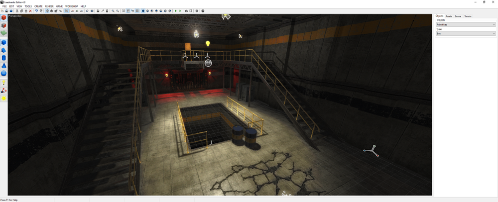Screen dimensions: 498x202
Task: Click the Open file toolbar icon
Action: coord(6,11)
